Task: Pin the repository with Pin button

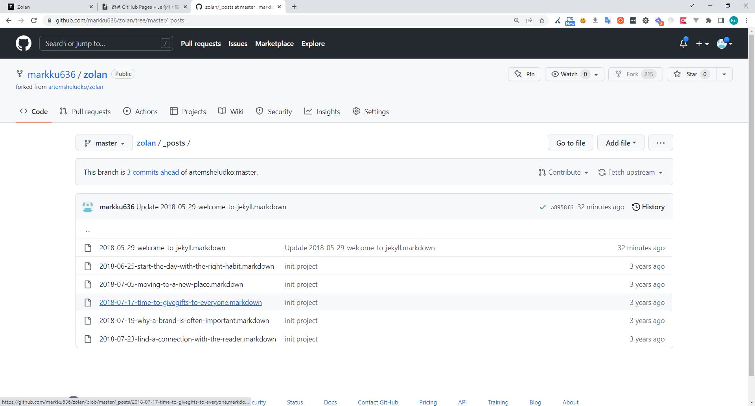Action: tap(525, 74)
